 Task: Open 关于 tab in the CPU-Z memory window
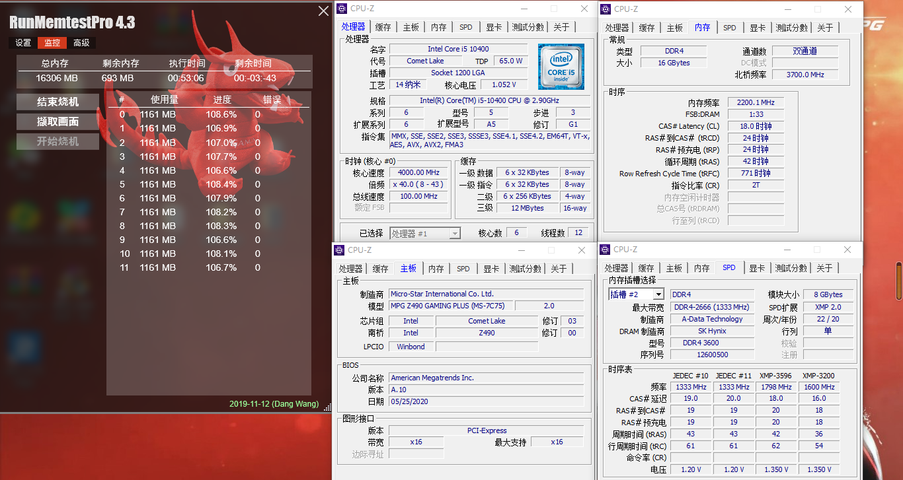tap(825, 28)
